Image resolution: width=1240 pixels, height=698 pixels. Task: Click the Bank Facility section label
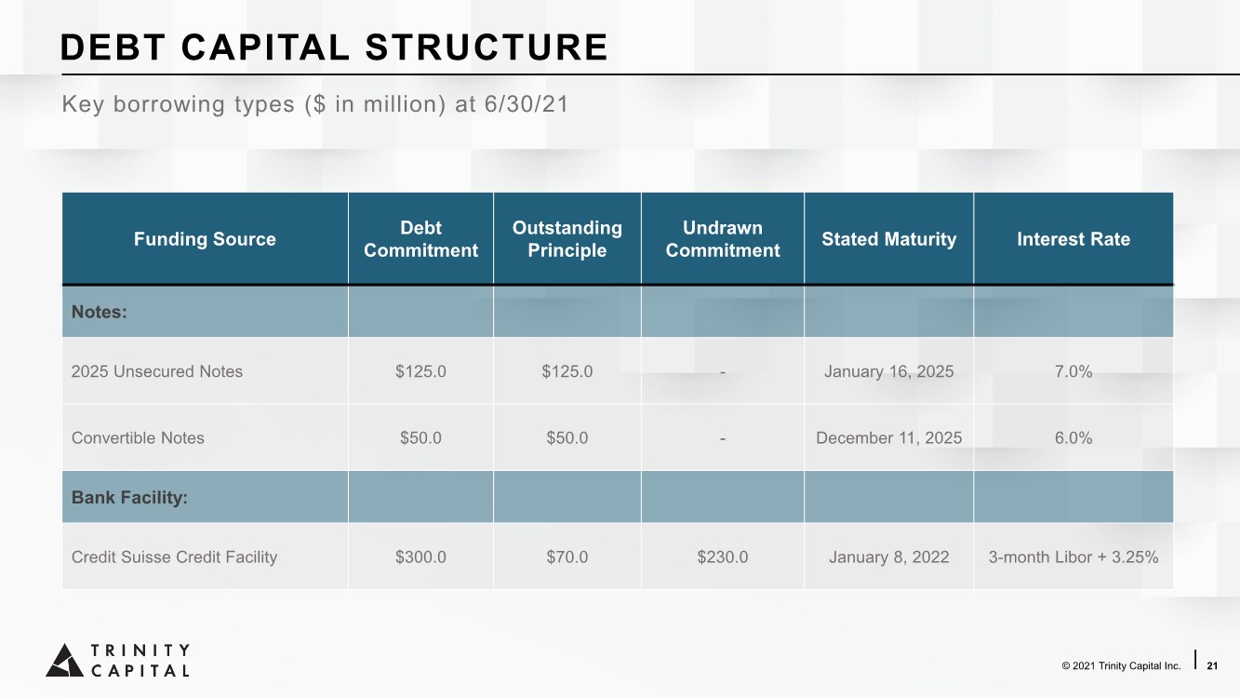click(x=129, y=498)
